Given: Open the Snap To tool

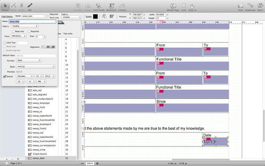Looking at the screenshot, I should pyautogui.click(x=192, y=7).
